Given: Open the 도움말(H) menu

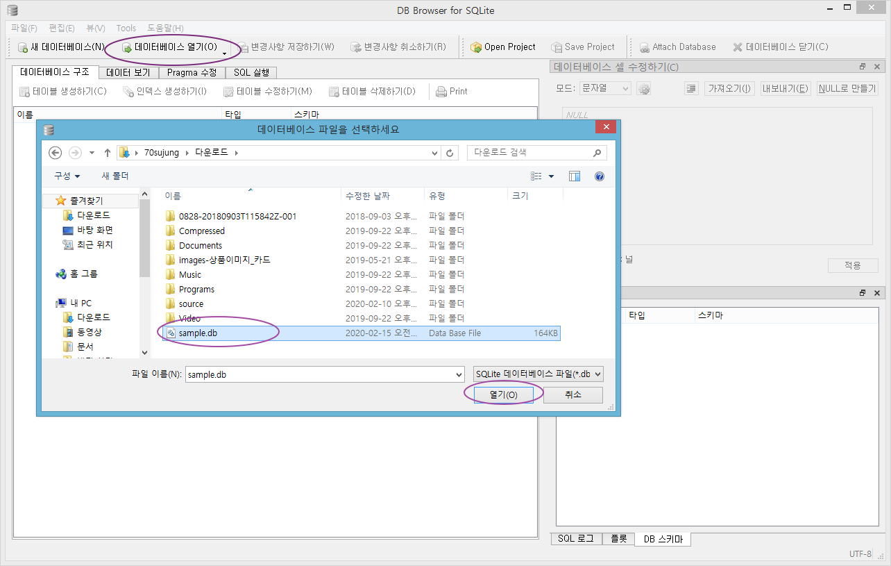Looking at the screenshot, I should click(165, 28).
